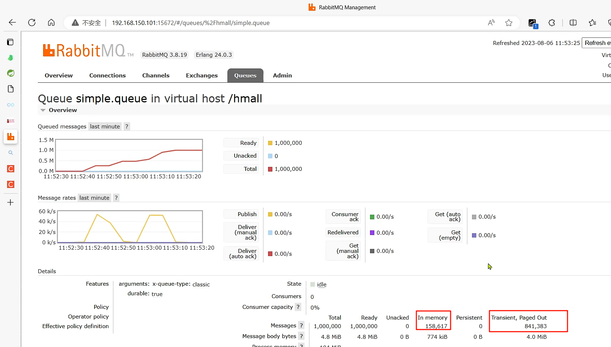611x347 pixels.
Task: Open browser extensions puzzle icon
Action: tap(552, 22)
